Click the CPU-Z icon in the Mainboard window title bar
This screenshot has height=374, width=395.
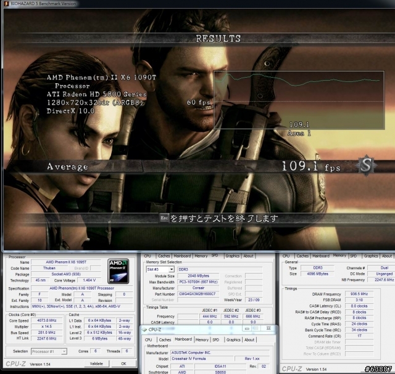pyautogui.click(x=144, y=329)
